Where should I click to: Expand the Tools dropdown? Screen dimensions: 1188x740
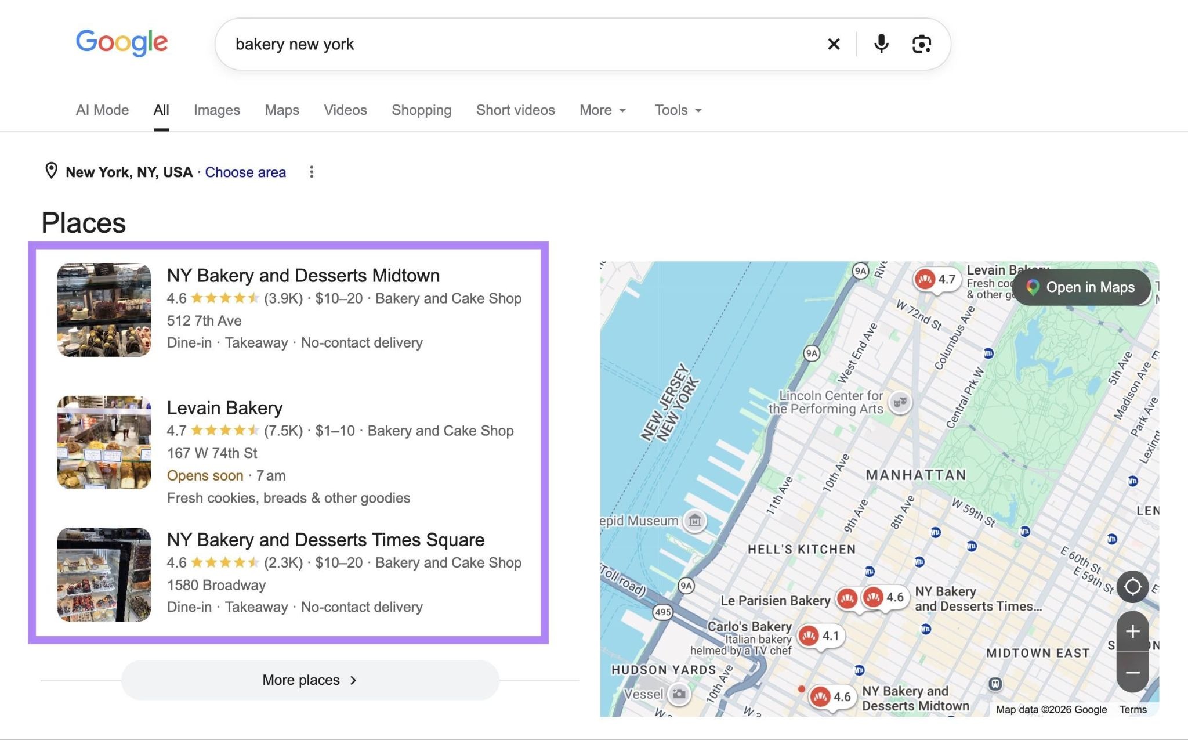[x=678, y=110]
